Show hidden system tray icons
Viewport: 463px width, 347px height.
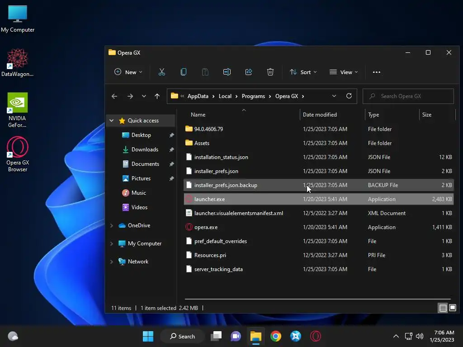click(x=396, y=336)
